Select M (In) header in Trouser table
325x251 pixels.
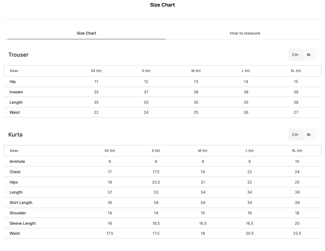pos(196,71)
